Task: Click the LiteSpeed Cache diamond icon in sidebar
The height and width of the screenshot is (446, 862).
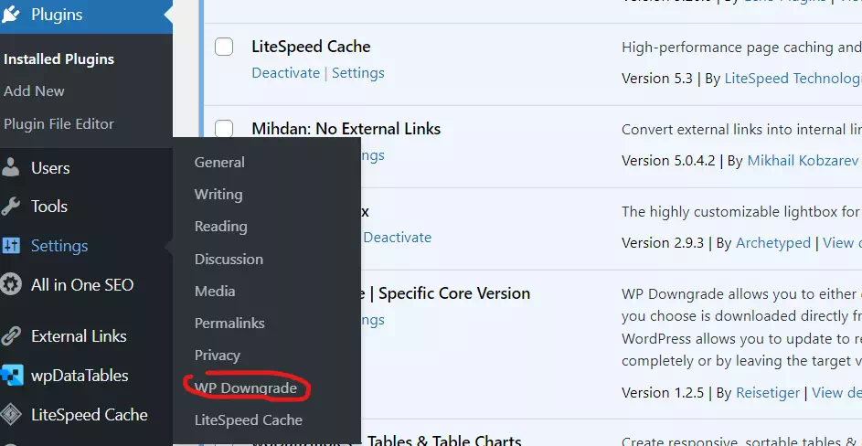Action: (11, 415)
